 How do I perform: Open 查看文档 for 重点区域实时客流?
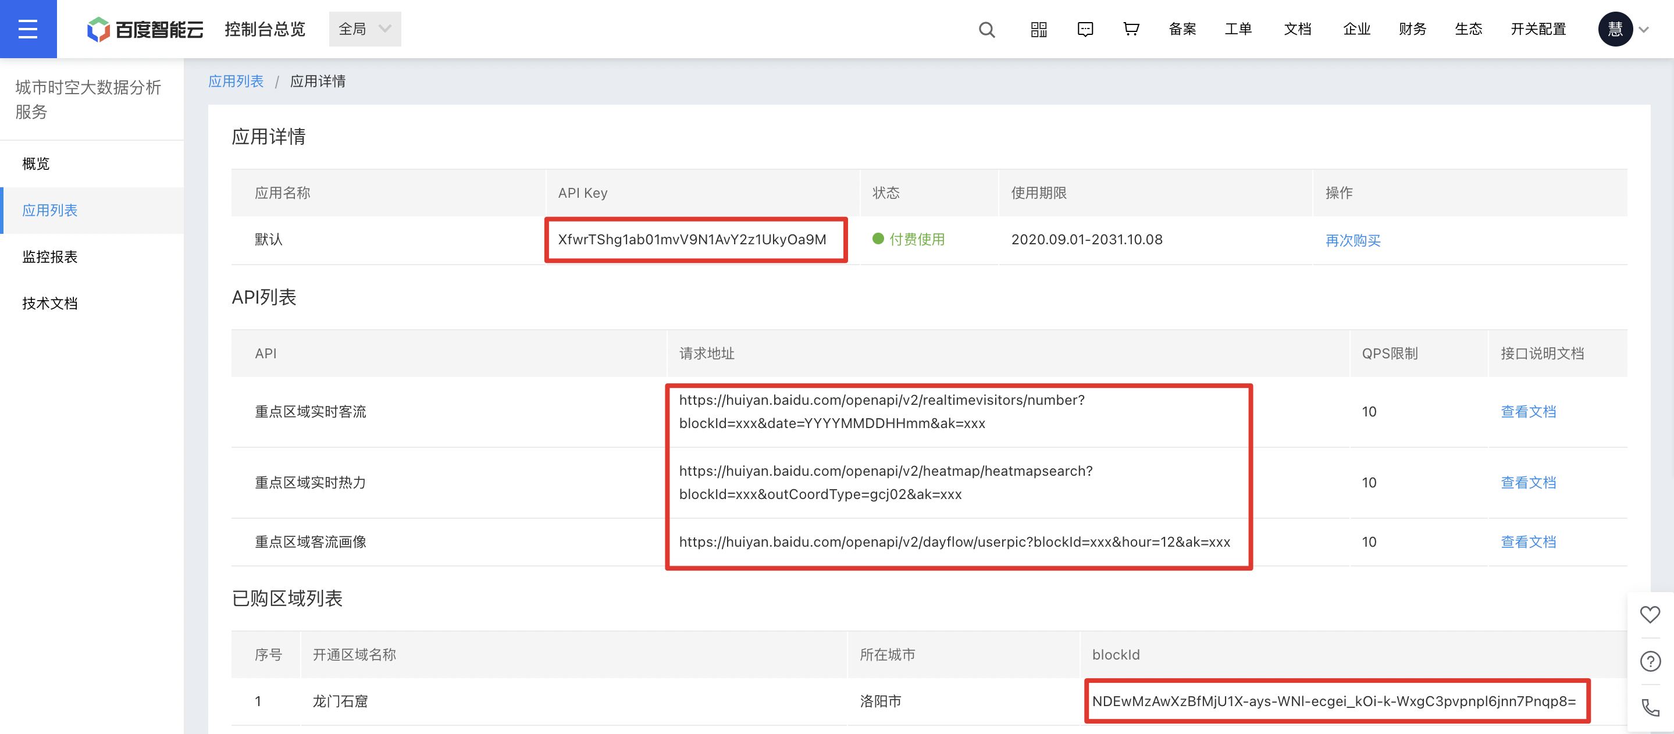[x=1528, y=412]
